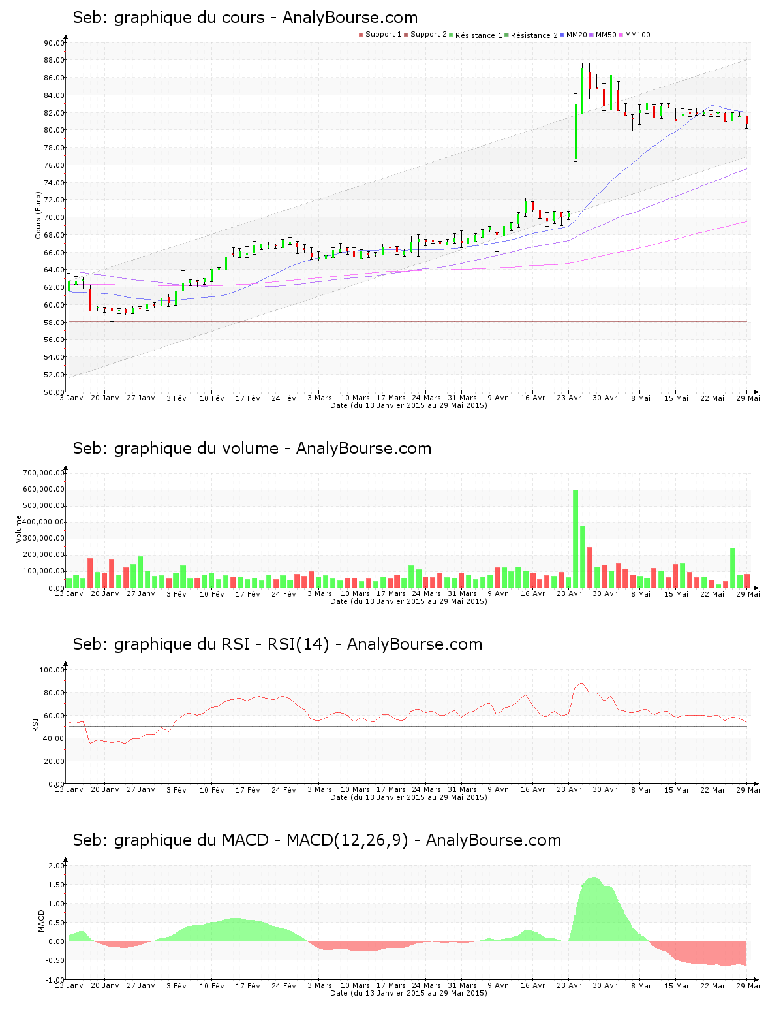
Task: Click the '29 Mai' date label on MACD chart
Action: click(748, 985)
